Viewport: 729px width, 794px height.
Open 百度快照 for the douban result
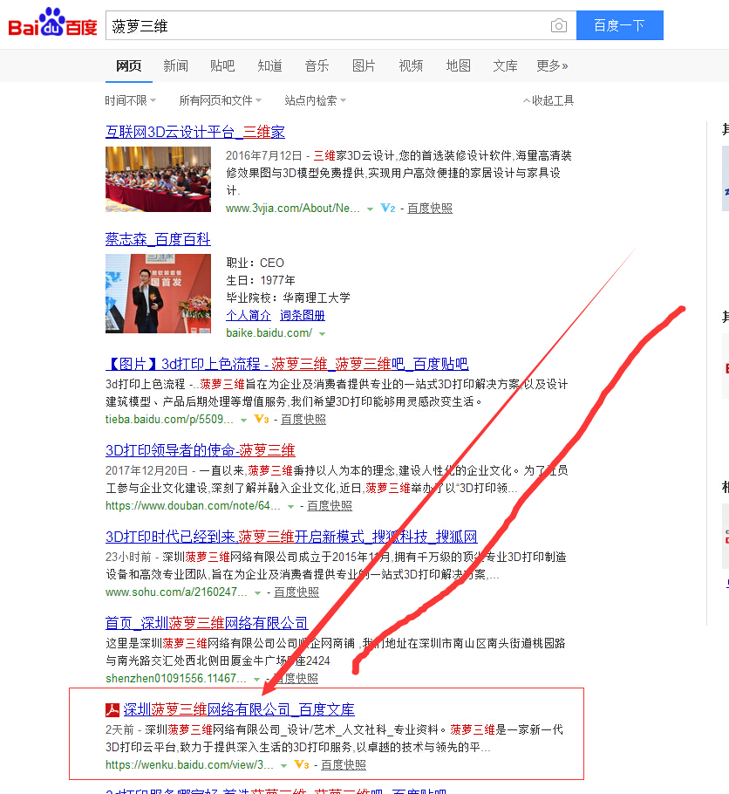(330, 505)
